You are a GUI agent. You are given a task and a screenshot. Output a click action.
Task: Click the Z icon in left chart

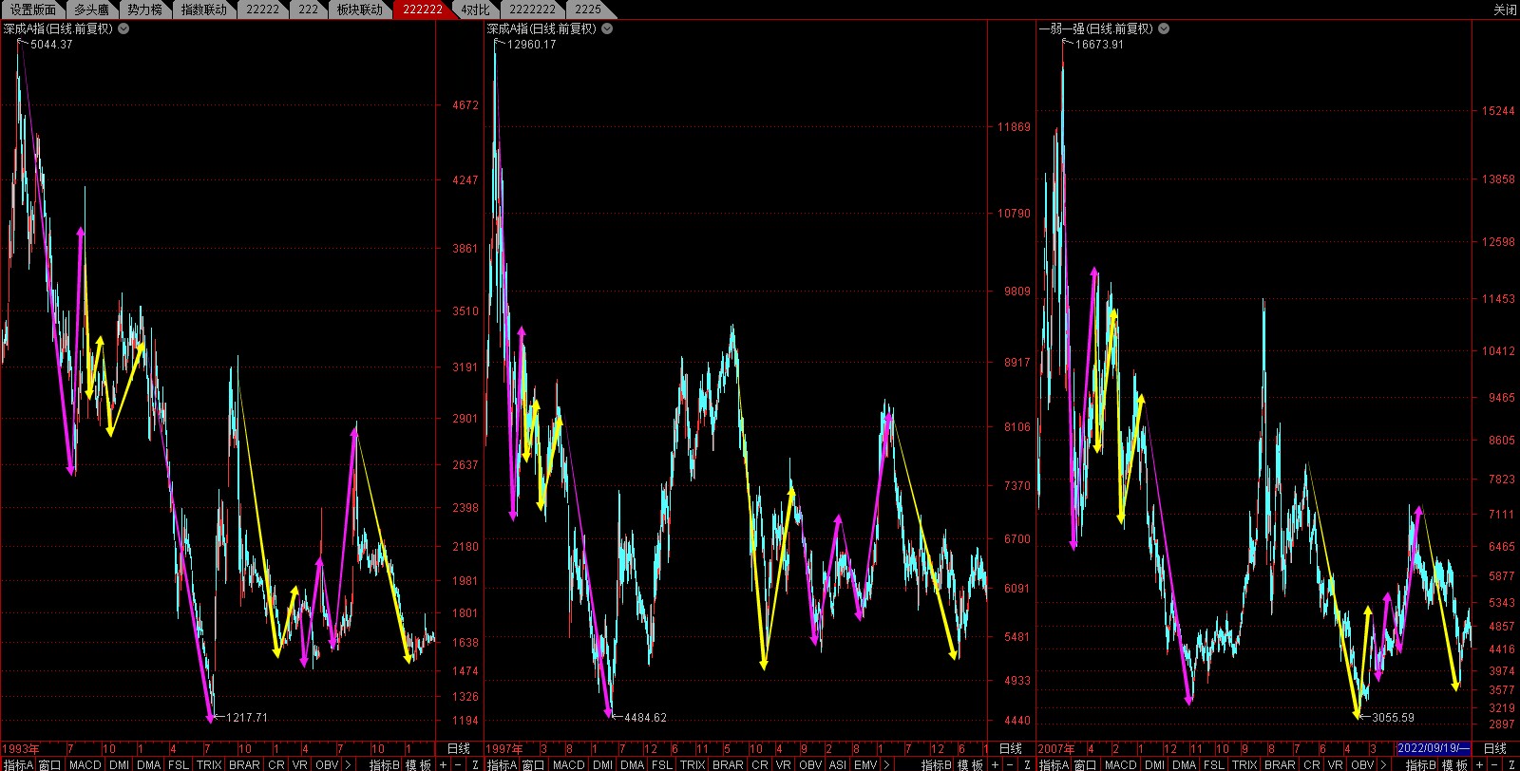475,764
